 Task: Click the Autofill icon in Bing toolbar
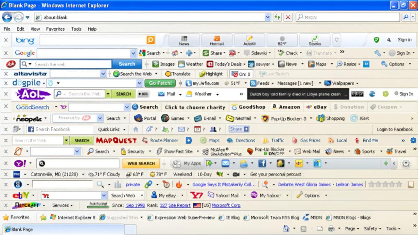[249, 40]
